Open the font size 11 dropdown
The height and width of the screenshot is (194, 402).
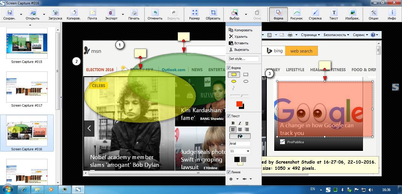(x=248, y=151)
